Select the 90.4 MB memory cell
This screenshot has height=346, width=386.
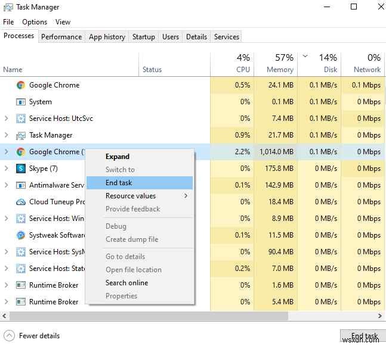pos(276,252)
